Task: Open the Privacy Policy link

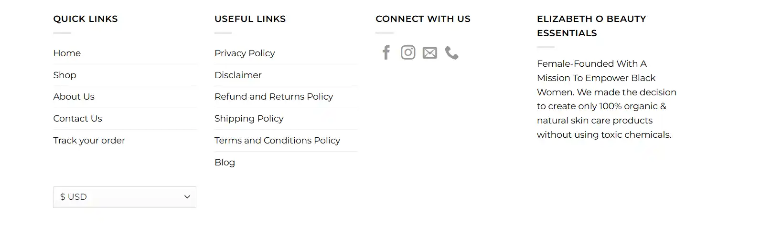Action: coord(245,53)
